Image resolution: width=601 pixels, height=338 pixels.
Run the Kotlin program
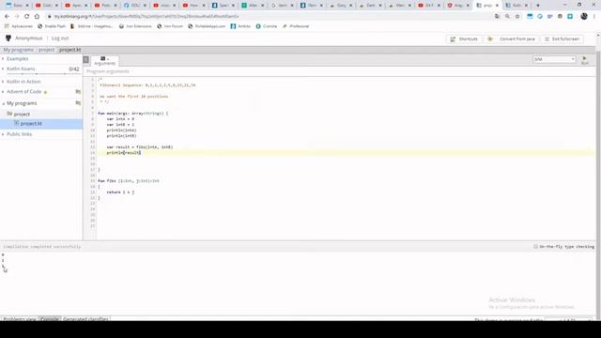click(x=584, y=60)
